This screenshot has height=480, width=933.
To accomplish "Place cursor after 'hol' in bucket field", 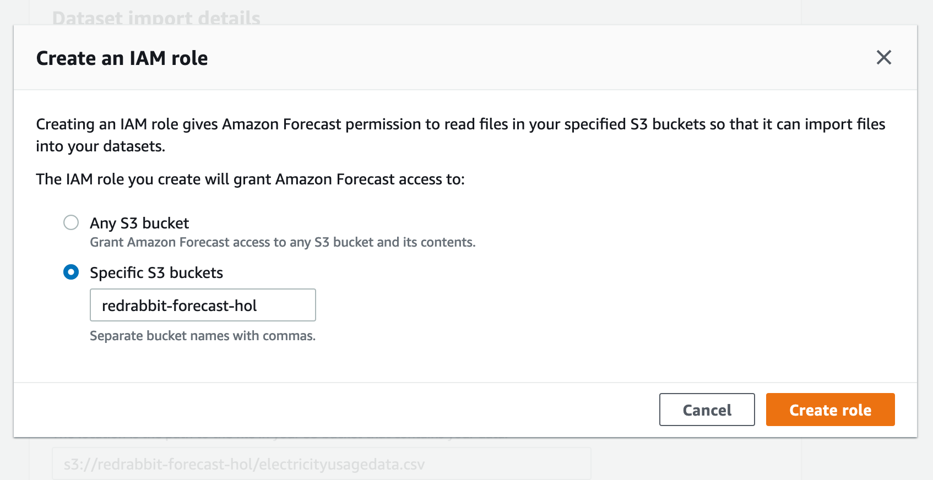I will point(258,306).
